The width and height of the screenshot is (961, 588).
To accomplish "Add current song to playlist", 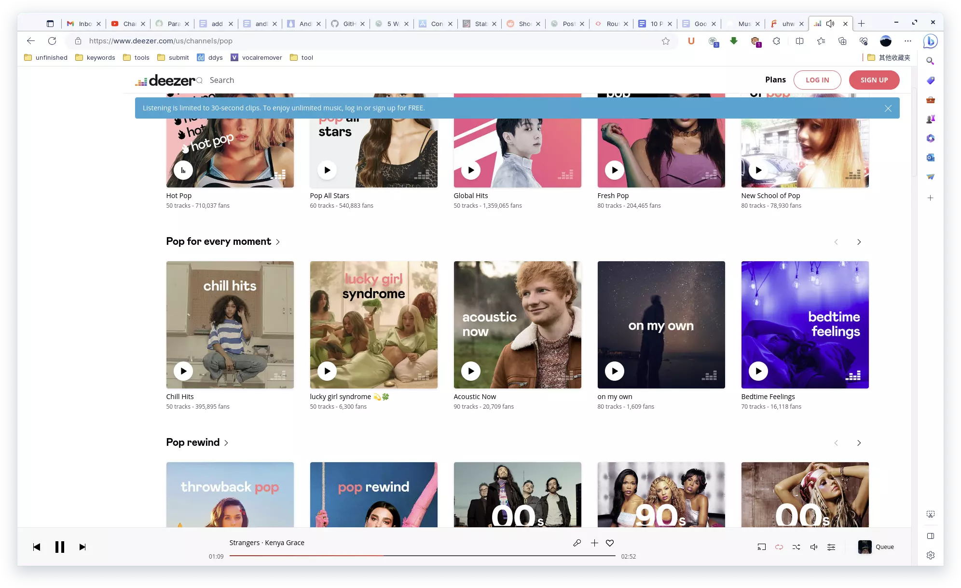I will 594,543.
